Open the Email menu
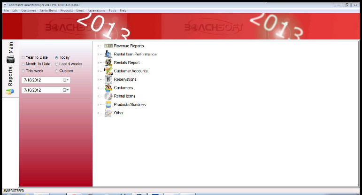This screenshot has width=362, height=195. pyautogui.click(x=80, y=10)
